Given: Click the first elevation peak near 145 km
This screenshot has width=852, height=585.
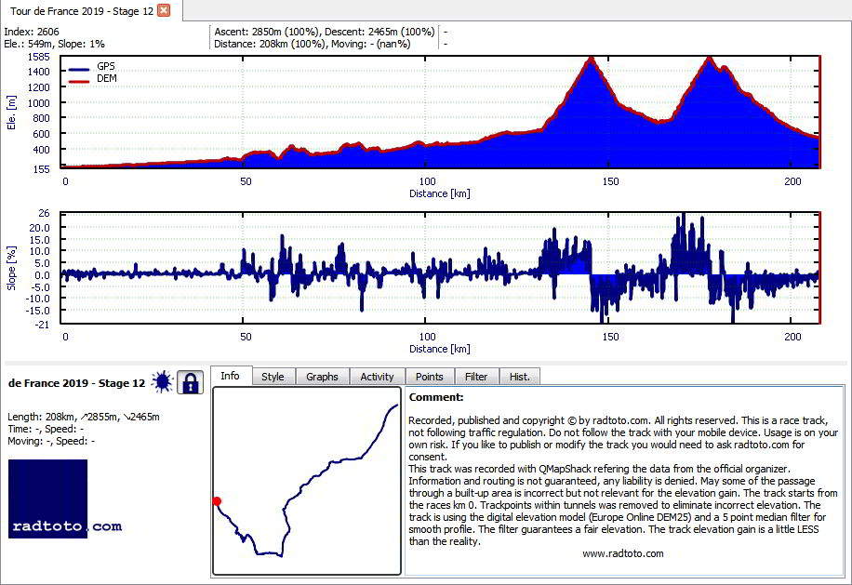Looking at the screenshot, I should click(x=591, y=59).
